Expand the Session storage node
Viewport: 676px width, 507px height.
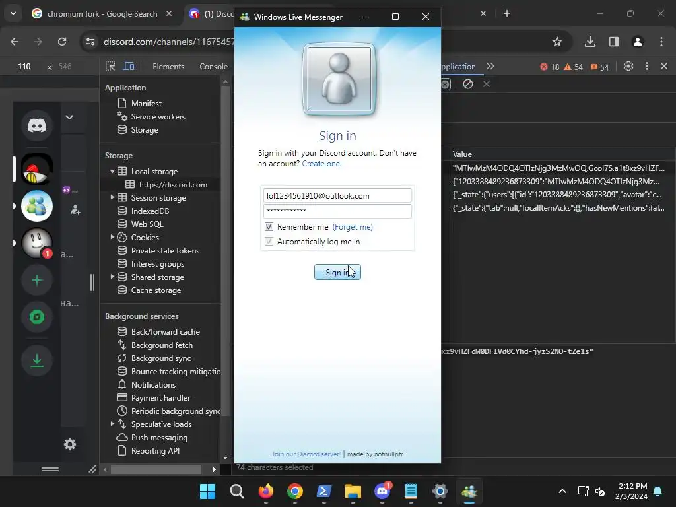[x=112, y=197]
